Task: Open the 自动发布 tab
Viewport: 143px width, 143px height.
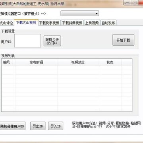Action: coord(108,23)
